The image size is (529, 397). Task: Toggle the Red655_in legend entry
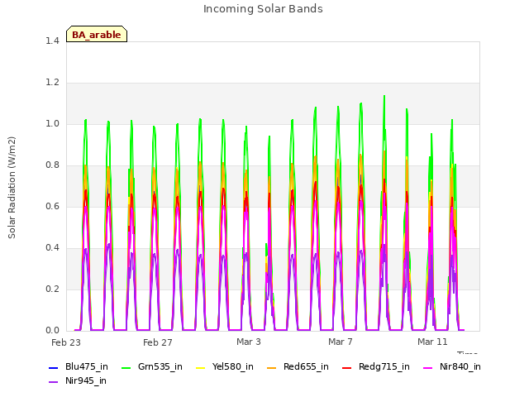298,367
